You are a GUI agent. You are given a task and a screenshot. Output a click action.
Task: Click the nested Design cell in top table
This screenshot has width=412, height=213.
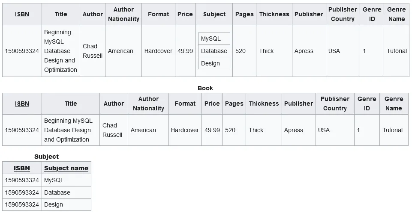pyautogui.click(x=214, y=63)
